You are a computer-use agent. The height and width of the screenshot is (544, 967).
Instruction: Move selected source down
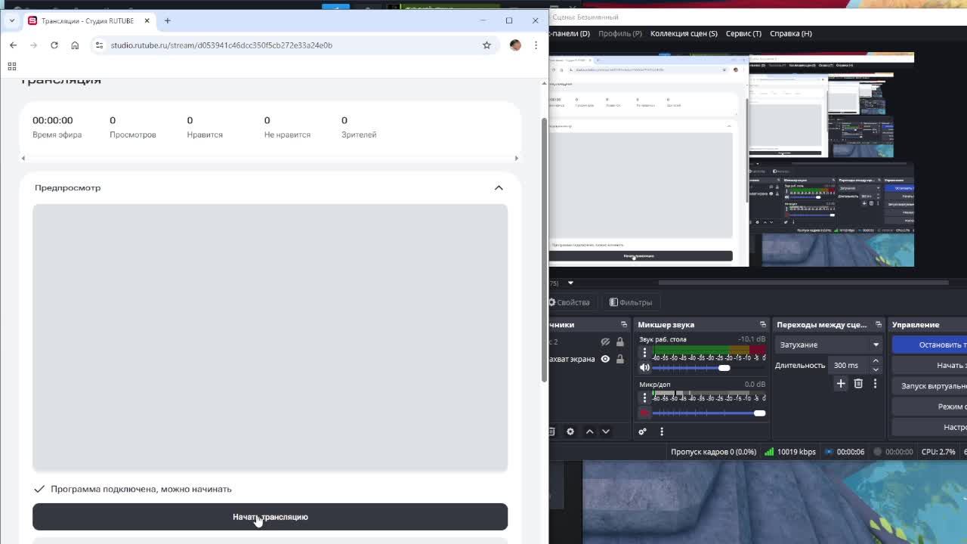[606, 431]
